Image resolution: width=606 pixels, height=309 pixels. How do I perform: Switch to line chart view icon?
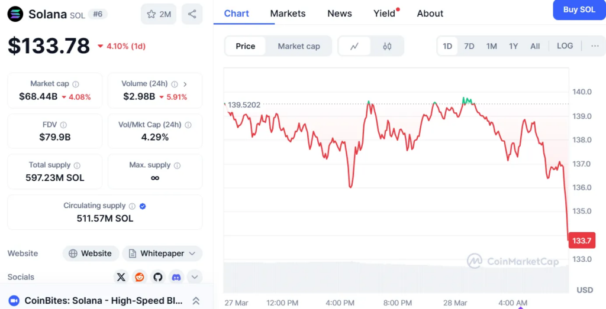tap(354, 46)
